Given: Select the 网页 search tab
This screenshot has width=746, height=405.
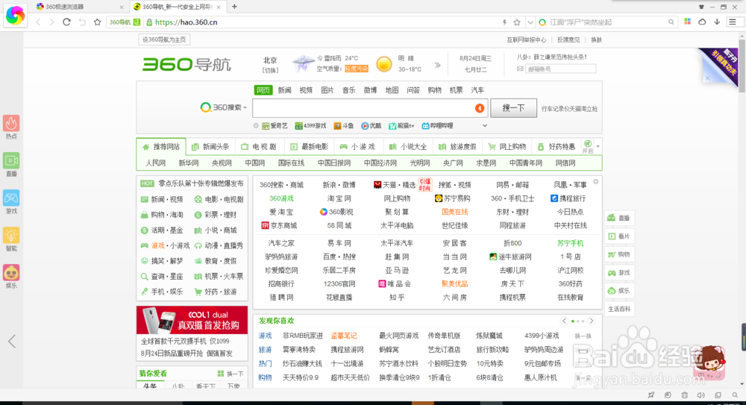Looking at the screenshot, I should [x=263, y=90].
